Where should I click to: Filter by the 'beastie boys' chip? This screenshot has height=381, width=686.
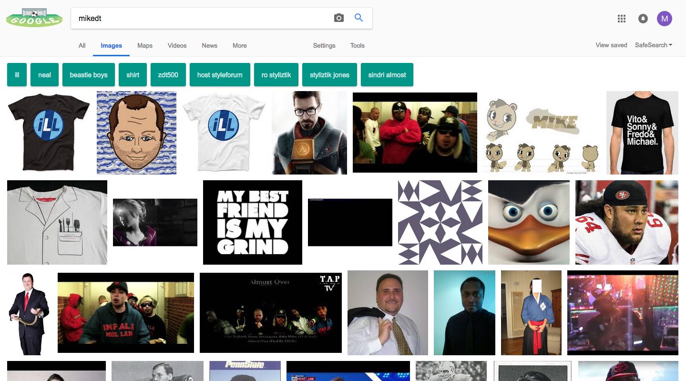click(89, 75)
